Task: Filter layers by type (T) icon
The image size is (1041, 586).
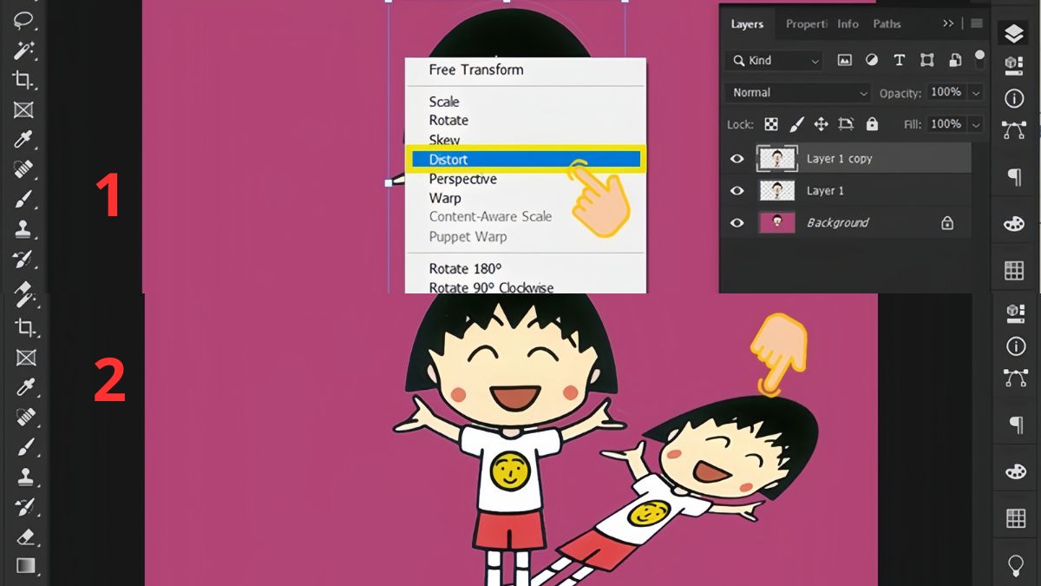Action: pyautogui.click(x=900, y=60)
